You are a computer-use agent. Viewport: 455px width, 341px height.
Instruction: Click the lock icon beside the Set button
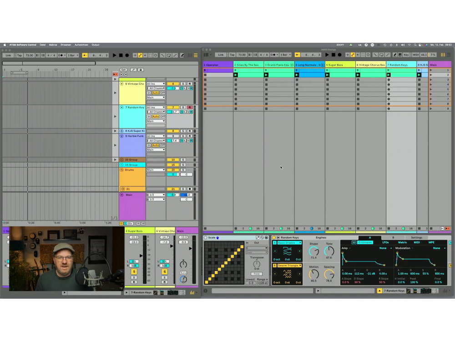click(x=141, y=70)
